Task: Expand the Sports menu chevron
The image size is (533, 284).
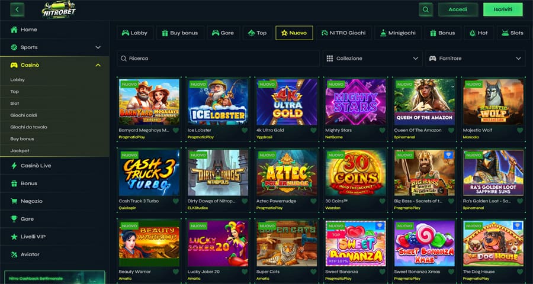Action: [98, 47]
